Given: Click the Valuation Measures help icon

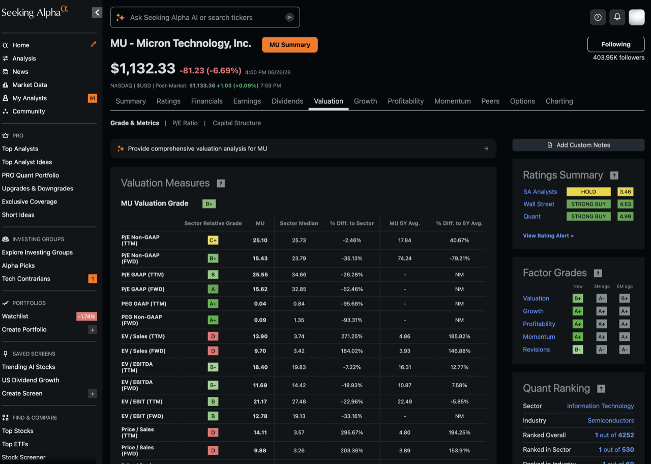Looking at the screenshot, I should click(x=221, y=183).
